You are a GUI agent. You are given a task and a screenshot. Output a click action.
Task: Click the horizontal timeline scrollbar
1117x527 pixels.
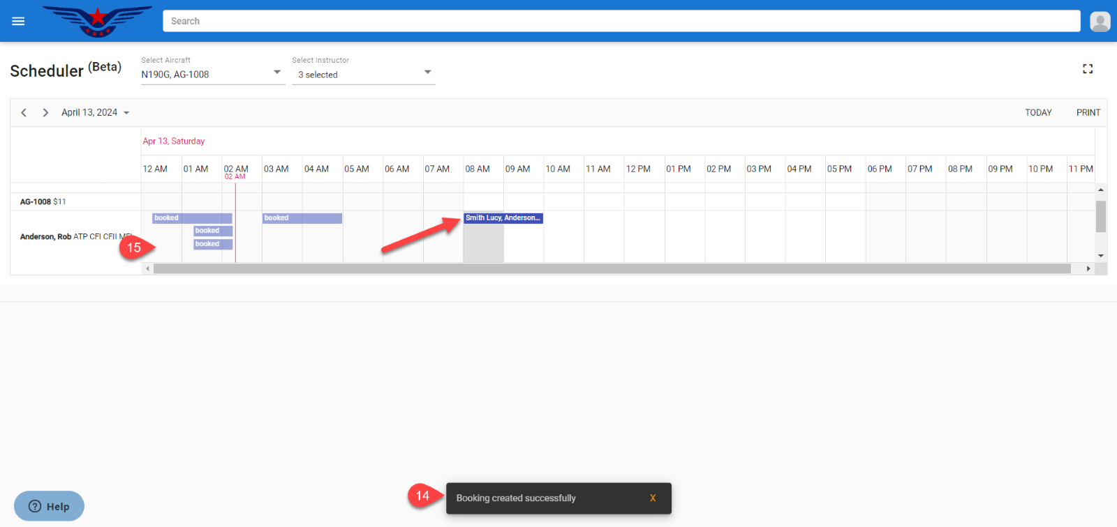[612, 268]
